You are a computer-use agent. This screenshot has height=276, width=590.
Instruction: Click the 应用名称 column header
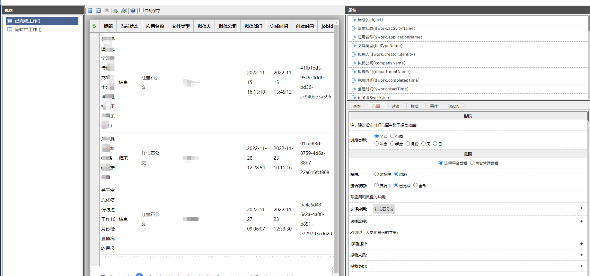coord(155,26)
